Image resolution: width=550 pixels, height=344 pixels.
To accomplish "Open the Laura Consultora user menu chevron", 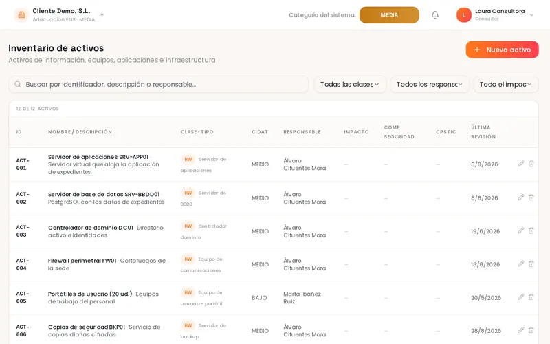I will point(531,14).
